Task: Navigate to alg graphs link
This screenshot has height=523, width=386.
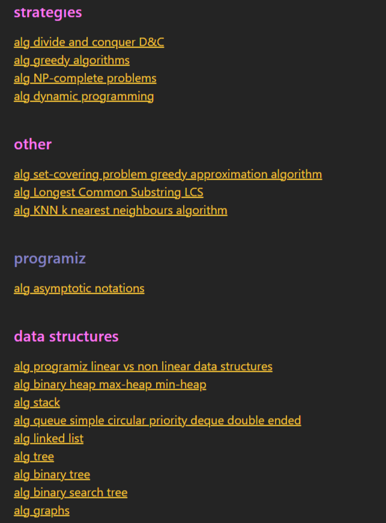Action: coord(41,511)
